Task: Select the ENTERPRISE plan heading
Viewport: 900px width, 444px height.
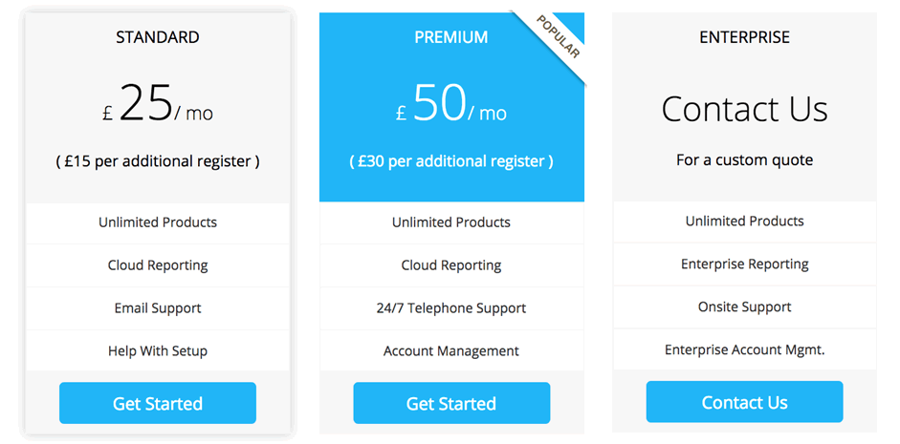Action: 744,37
